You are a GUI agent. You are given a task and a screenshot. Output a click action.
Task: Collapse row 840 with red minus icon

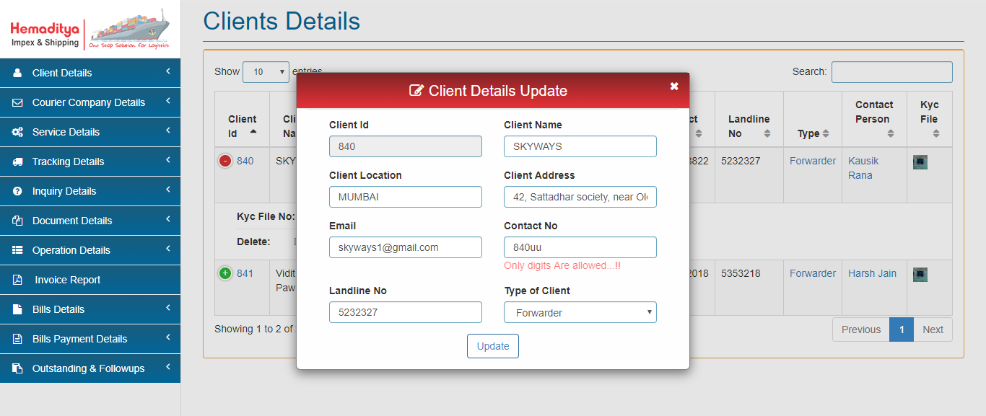225,161
